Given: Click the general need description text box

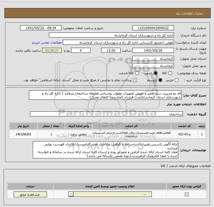Looking at the screenshot, I should [x=105, y=95].
